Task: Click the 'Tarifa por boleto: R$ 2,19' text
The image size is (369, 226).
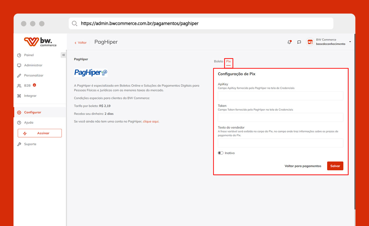Action: click(x=92, y=106)
